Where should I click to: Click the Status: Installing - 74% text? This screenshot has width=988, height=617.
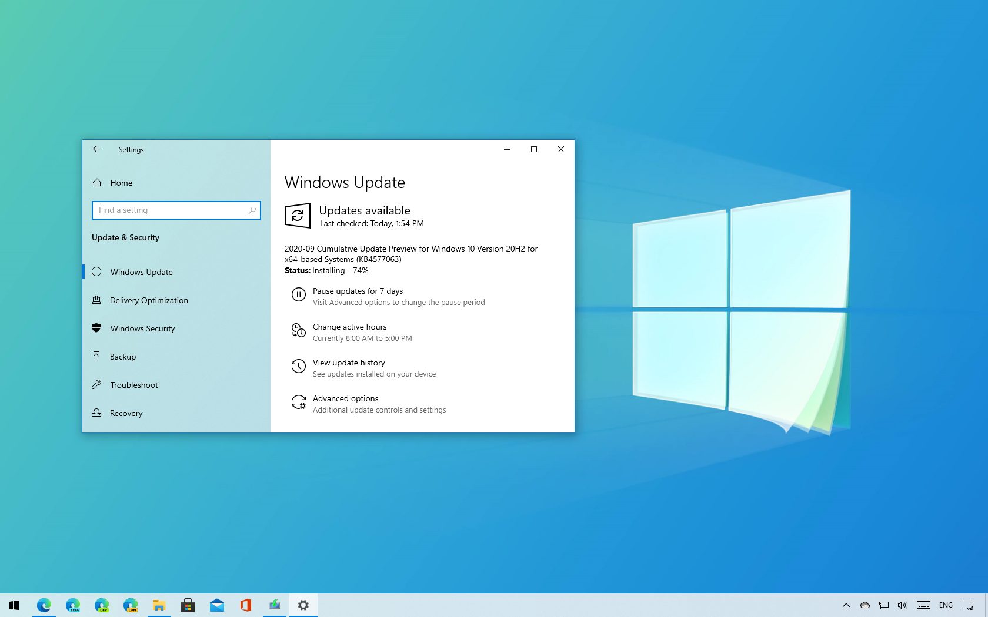click(326, 270)
